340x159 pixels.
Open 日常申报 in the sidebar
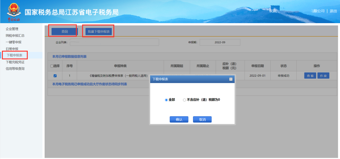(12, 49)
